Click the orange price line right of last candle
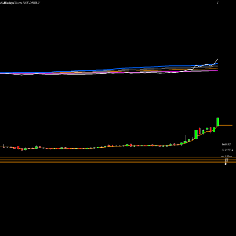The width and height of the screenshot is (236, 236). [226, 125]
